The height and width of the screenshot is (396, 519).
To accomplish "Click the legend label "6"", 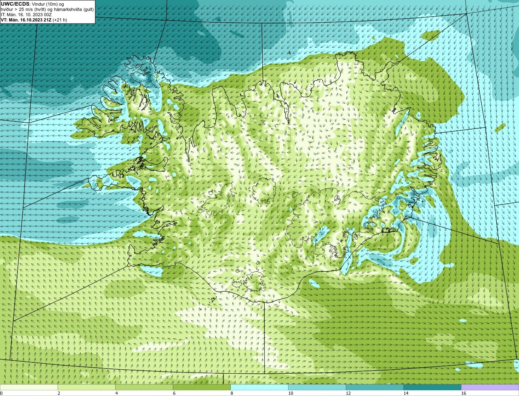I will coord(174,393).
